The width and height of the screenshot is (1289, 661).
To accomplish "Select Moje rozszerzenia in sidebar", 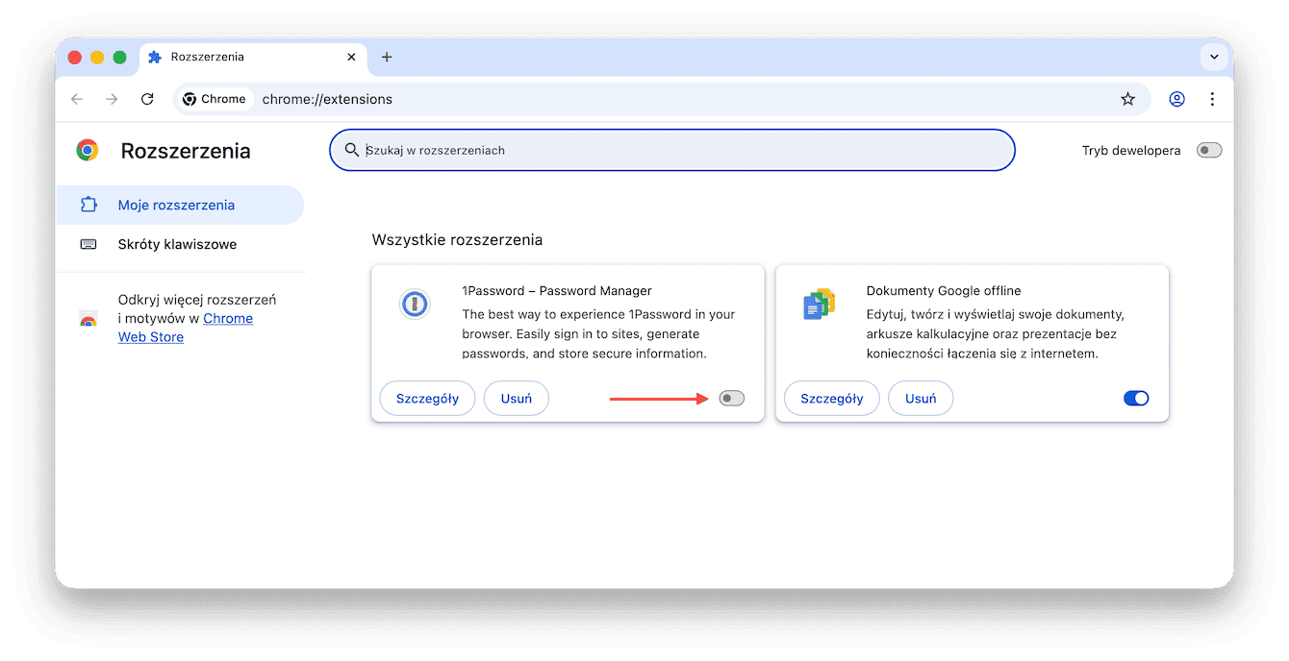I will coord(180,205).
